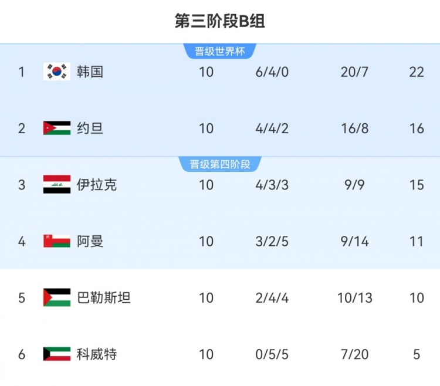Click Jordan's 16/8 goals record
Screen dimensions: 440x386
coord(354,128)
